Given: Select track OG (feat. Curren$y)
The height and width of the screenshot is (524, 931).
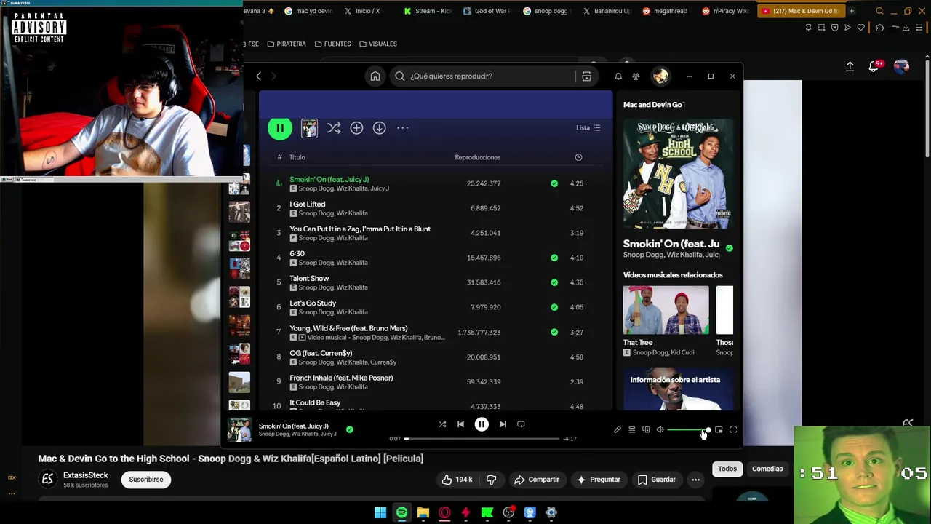Looking at the screenshot, I should point(321,353).
